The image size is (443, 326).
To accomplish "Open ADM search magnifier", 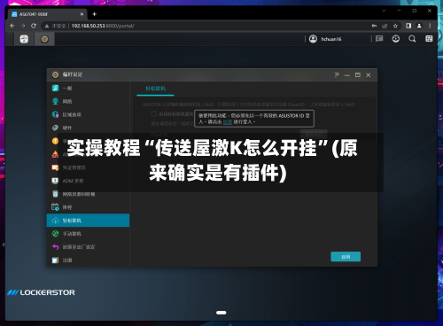I will [x=412, y=39].
